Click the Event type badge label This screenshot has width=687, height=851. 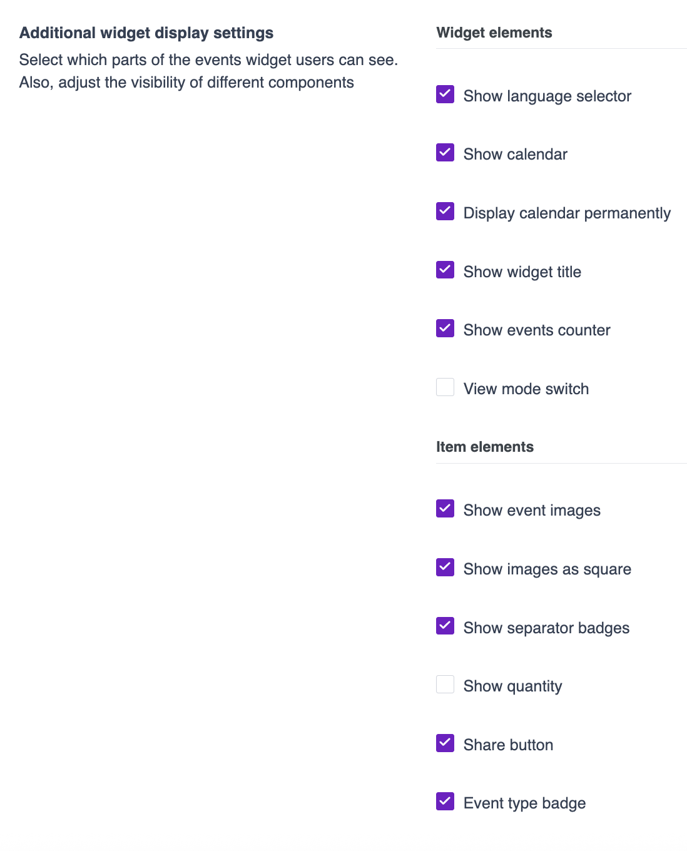point(524,803)
